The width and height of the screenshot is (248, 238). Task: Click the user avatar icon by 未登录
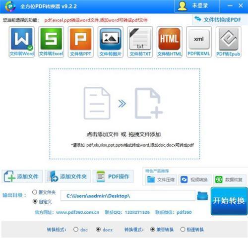tap(182, 6)
